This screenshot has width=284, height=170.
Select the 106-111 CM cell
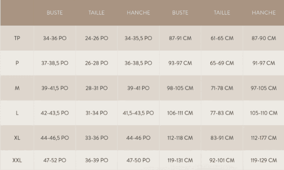180,113
